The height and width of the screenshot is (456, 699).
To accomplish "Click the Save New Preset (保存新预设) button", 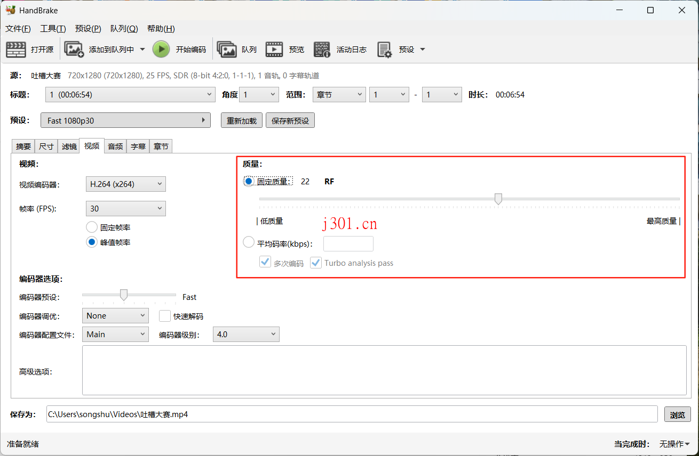I will click(290, 120).
